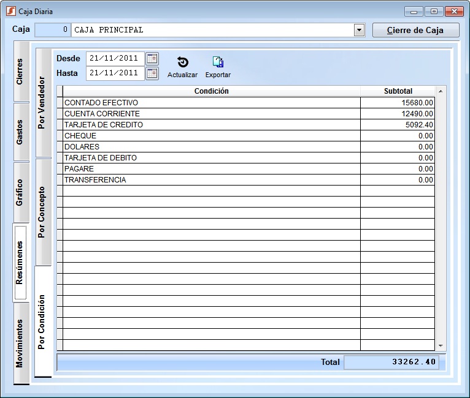Select the Gráfico tab
This screenshot has height=398, width=470.
(20, 192)
